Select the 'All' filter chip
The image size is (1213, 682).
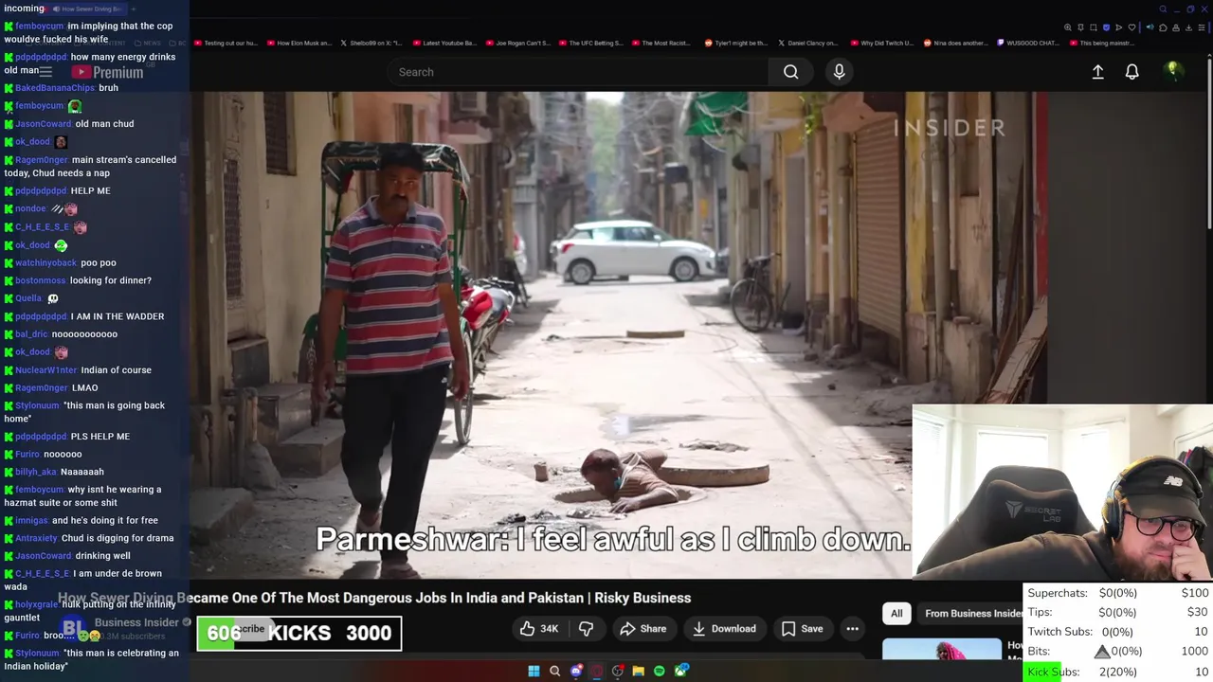point(896,613)
